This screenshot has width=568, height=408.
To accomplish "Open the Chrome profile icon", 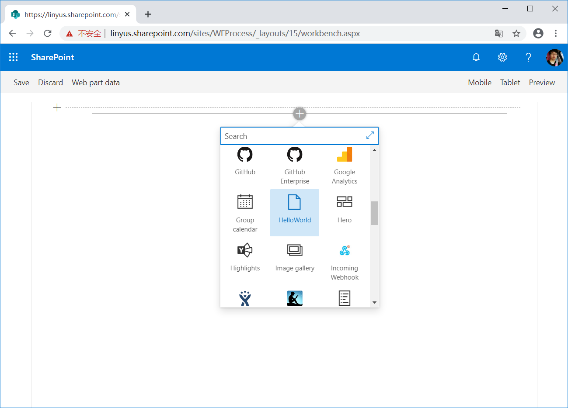I will tap(538, 33).
